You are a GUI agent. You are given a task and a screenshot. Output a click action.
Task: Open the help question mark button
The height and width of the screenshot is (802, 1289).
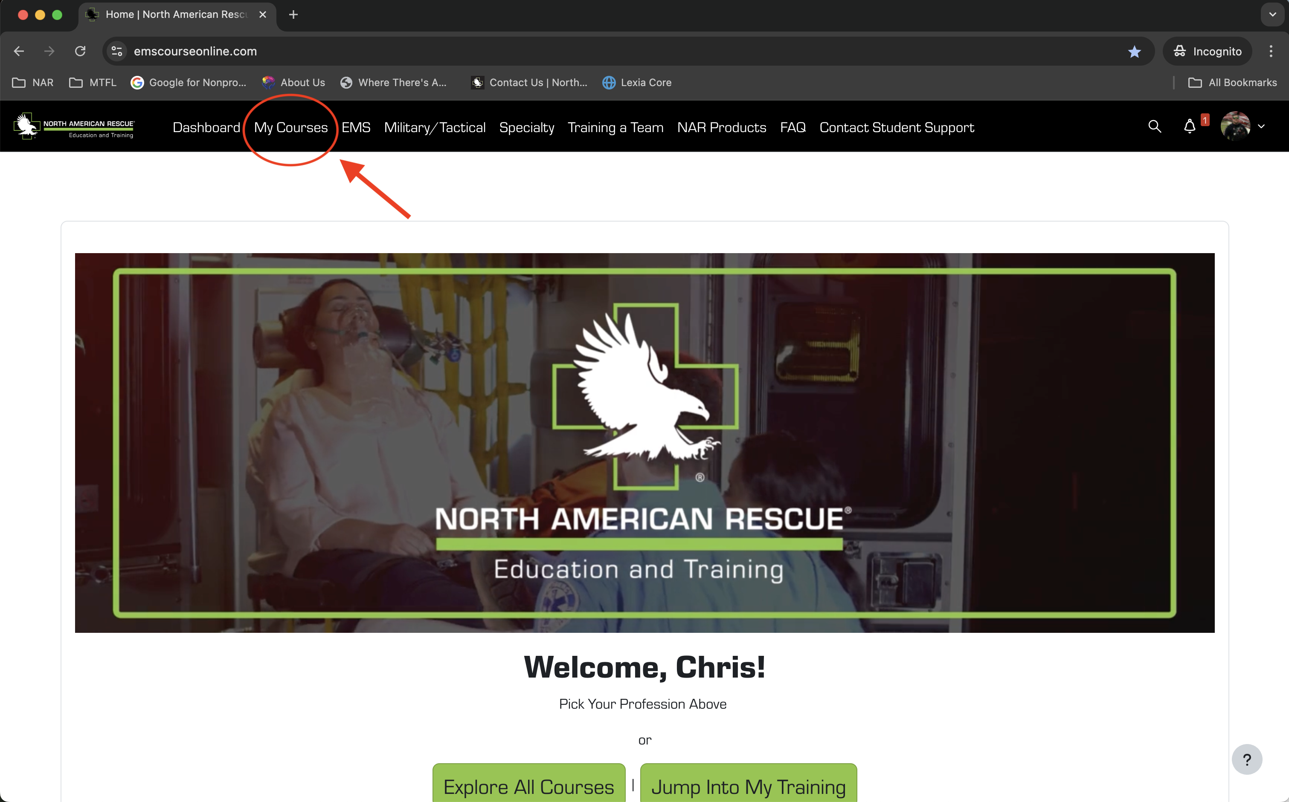(1246, 759)
